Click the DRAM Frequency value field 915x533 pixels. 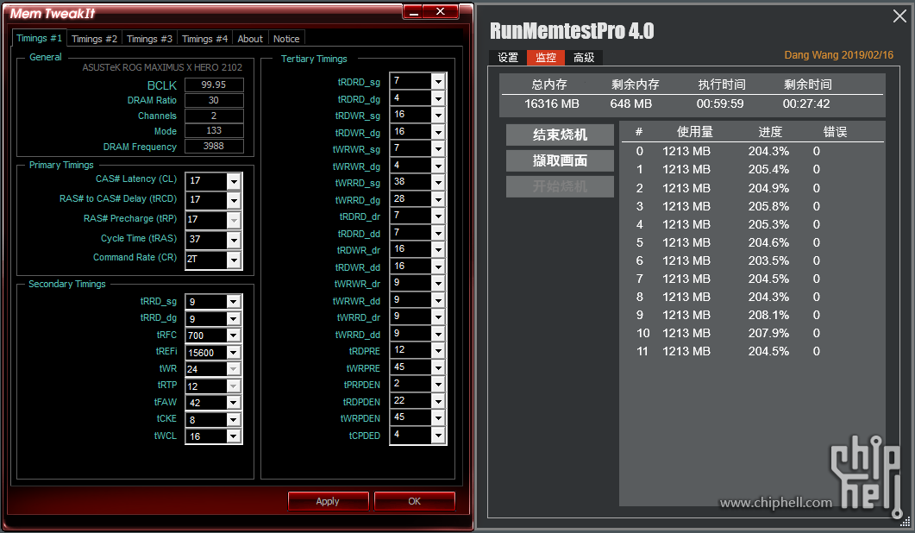214,147
